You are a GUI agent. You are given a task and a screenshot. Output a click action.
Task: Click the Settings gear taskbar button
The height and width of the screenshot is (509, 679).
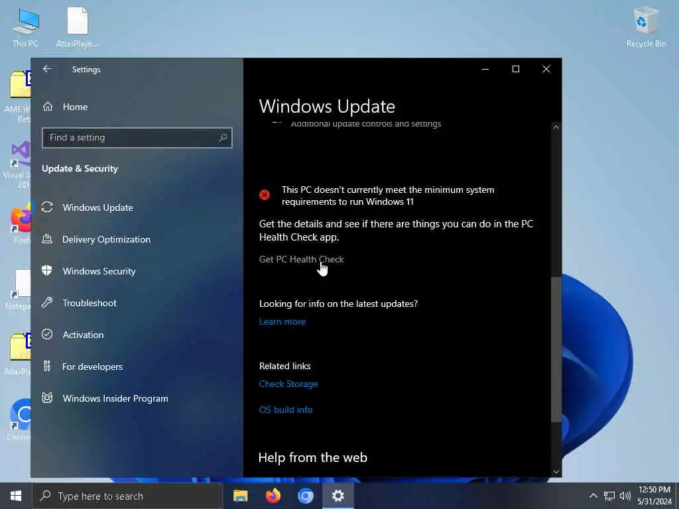point(338,496)
